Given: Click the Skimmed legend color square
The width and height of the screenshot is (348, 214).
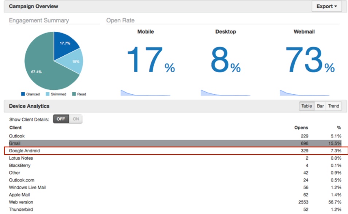Looking at the screenshot, I should click(x=47, y=94).
